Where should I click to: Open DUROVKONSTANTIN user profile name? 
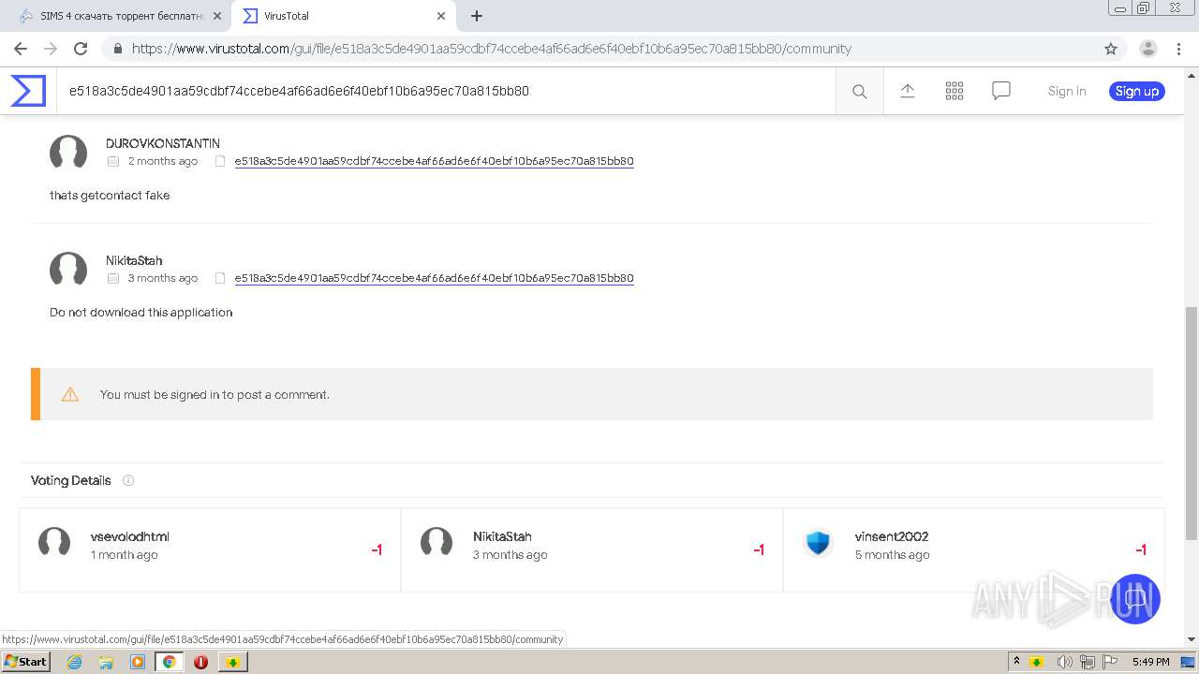coord(163,143)
